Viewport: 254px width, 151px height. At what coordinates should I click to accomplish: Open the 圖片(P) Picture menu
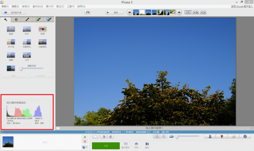pyautogui.click(x=50, y=6)
